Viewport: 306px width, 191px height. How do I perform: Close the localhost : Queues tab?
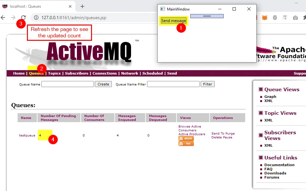[x=70, y=6]
